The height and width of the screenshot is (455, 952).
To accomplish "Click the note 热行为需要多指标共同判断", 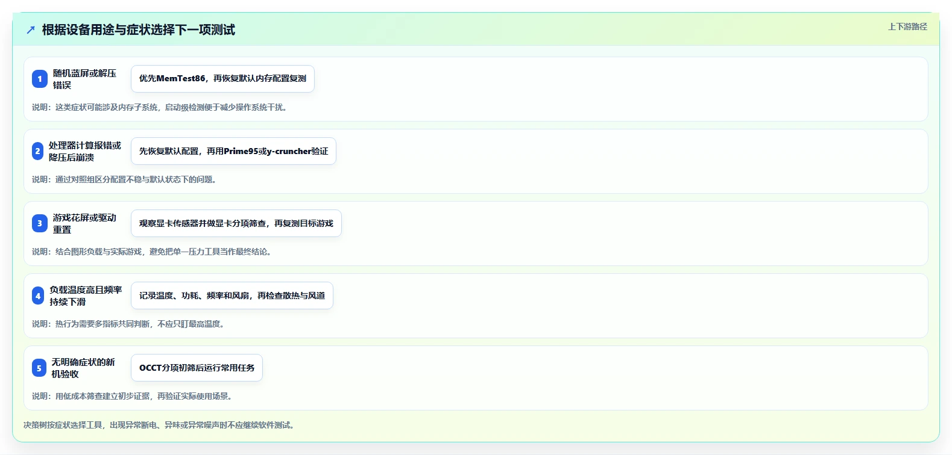I will (x=129, y=324).
